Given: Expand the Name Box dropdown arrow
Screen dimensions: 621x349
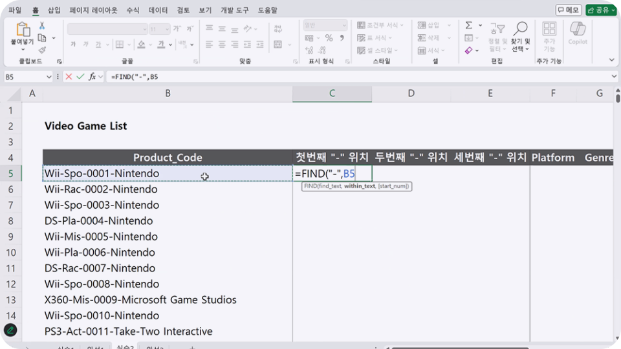Looking at the screenshot, I should 49,76.
